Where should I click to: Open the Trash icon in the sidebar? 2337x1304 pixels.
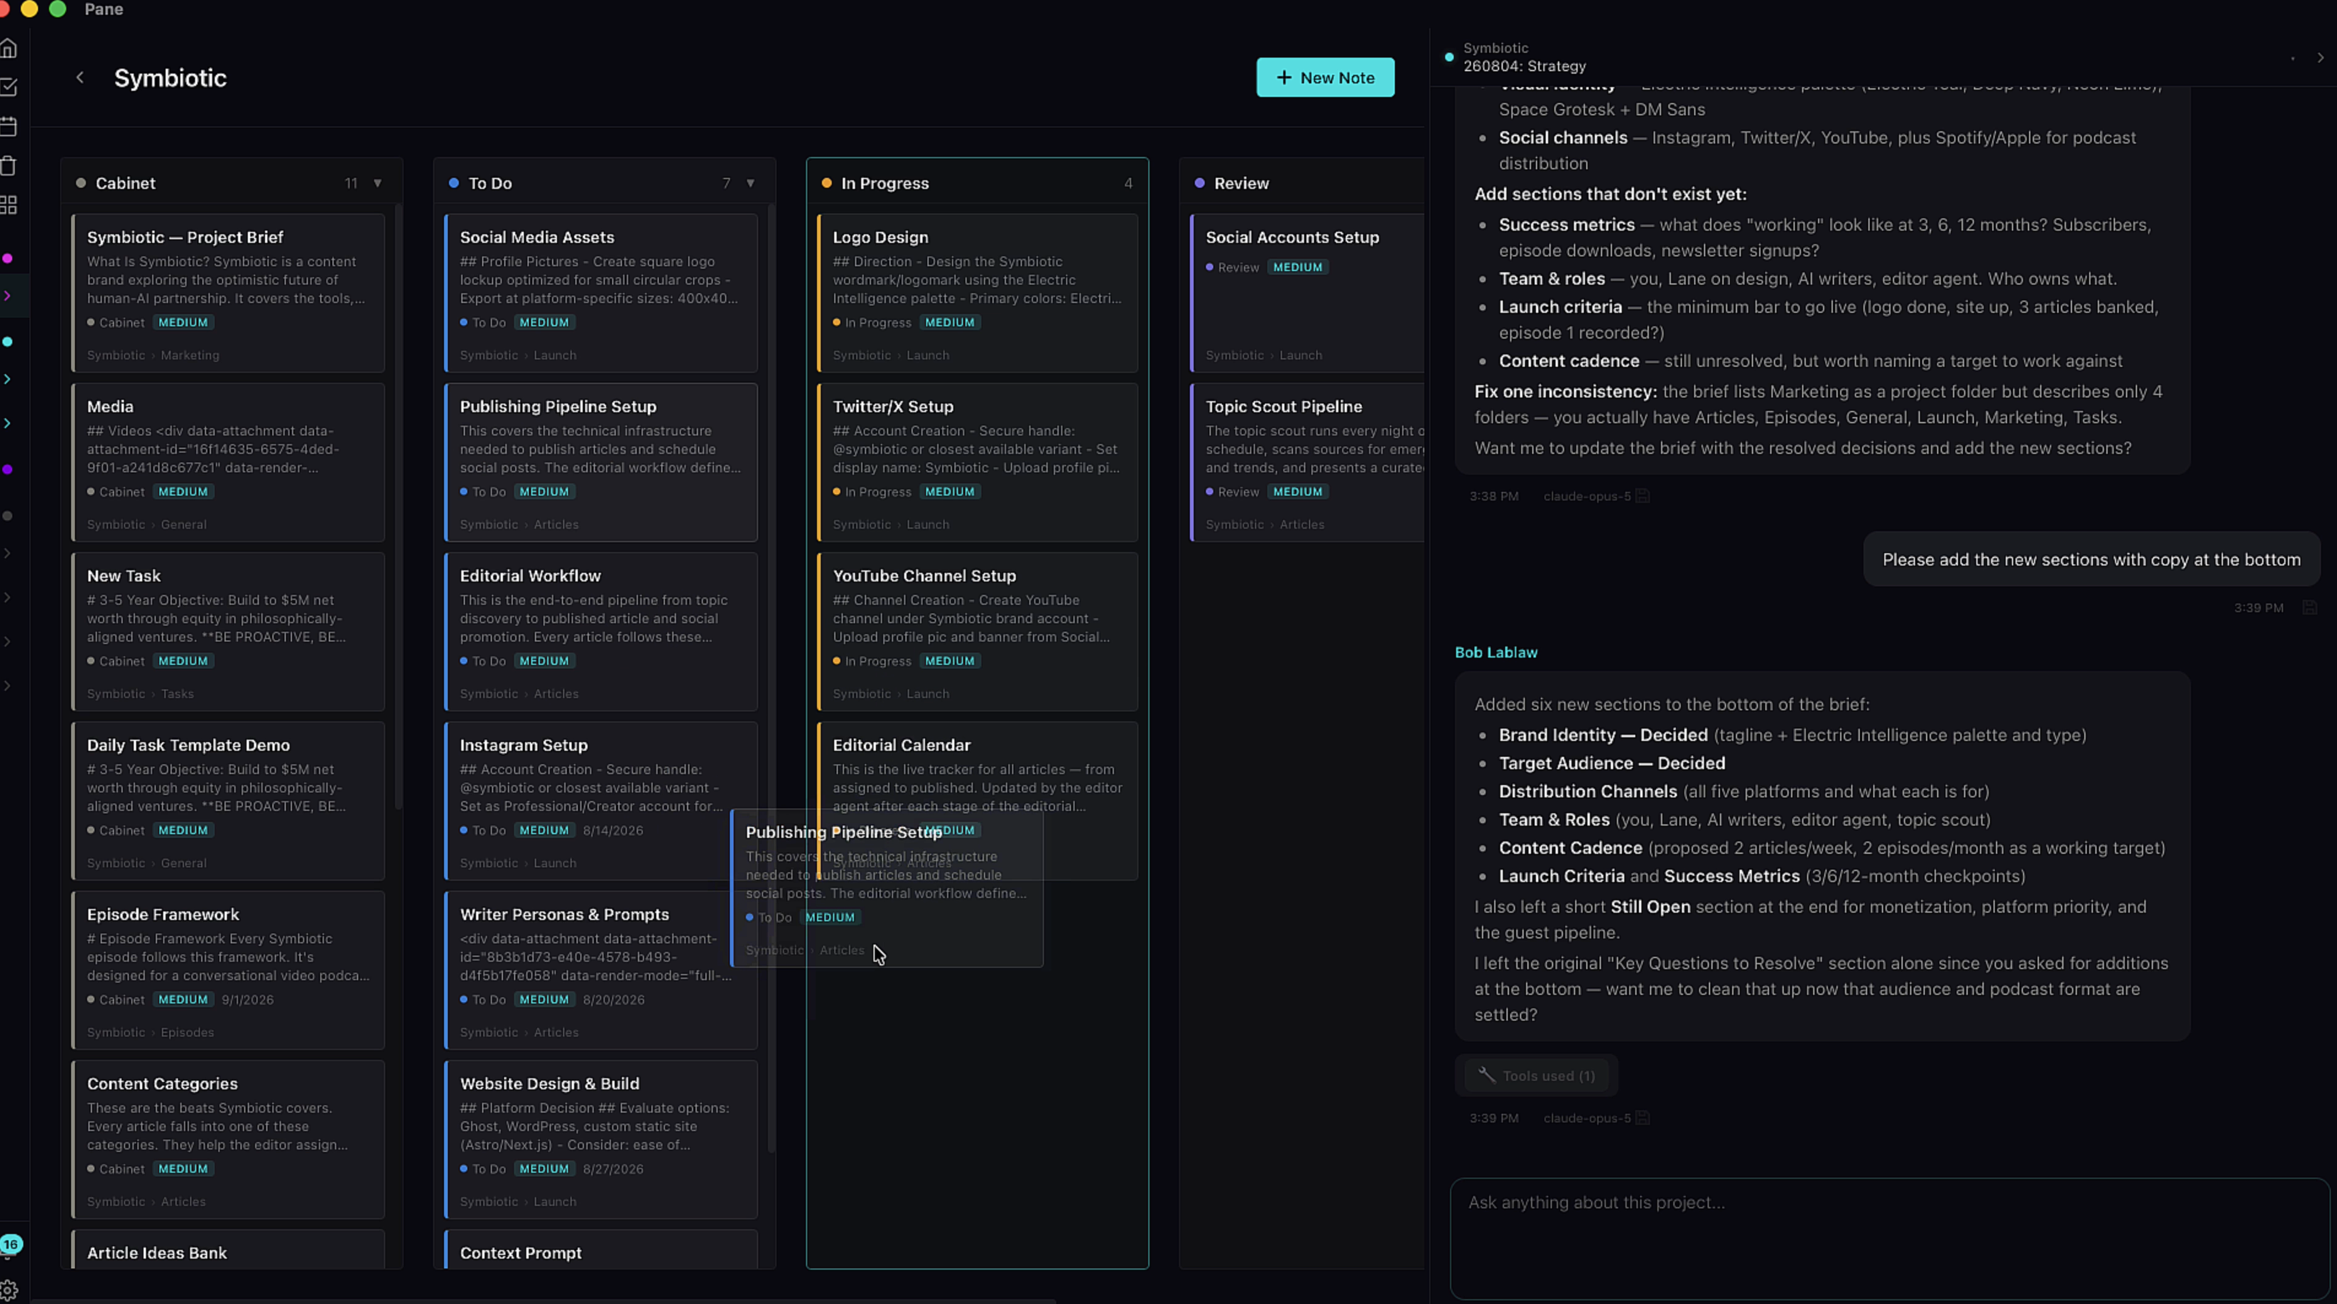click(x=9, y=165)
